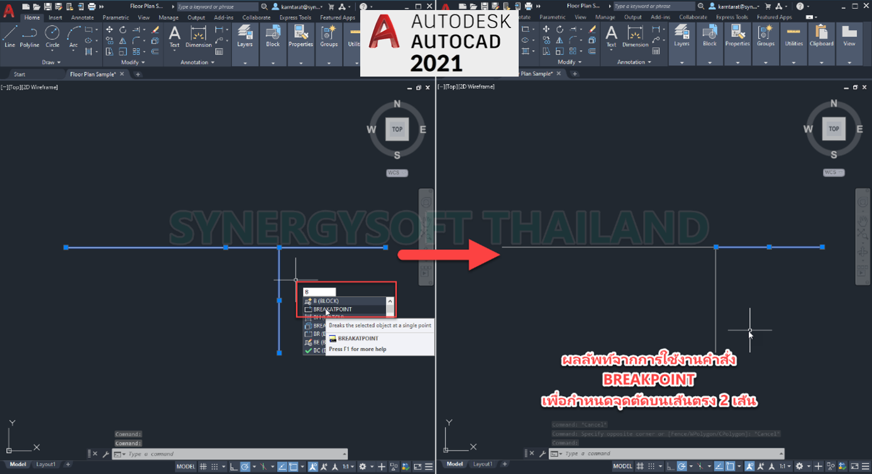Expand the Modify panel
The width and height of the screenshot is (872, 474).
[143, 62]
